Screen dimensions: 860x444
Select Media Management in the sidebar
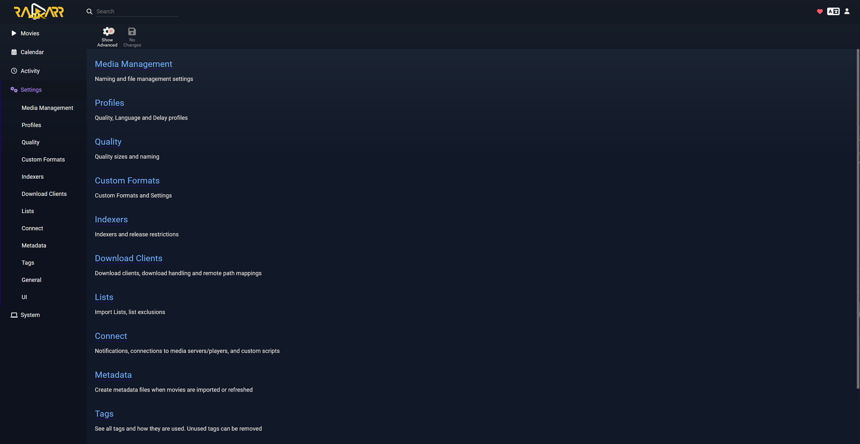pyautogui.click(x=47, y=108)
